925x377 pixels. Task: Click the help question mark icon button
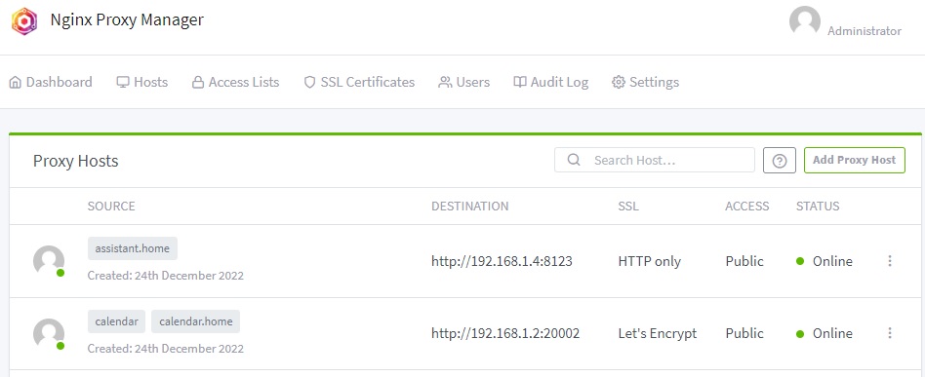coord(780,160)
